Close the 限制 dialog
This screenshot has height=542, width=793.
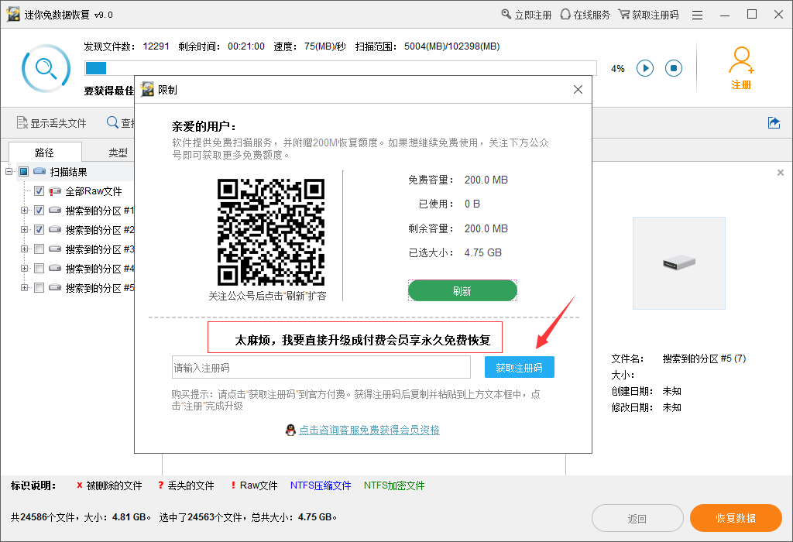578,90
